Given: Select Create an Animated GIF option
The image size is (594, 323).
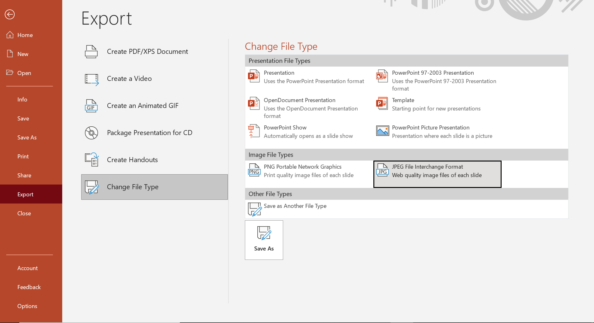Looking at the screenshot, I should point(154,106).
